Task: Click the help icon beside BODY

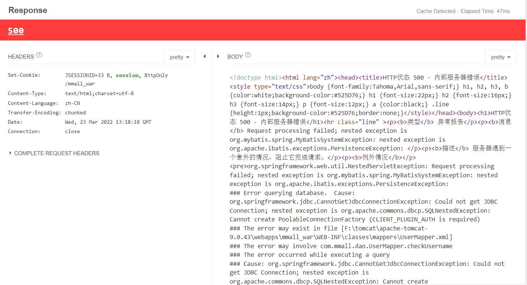Action: (x=248, y=55)
